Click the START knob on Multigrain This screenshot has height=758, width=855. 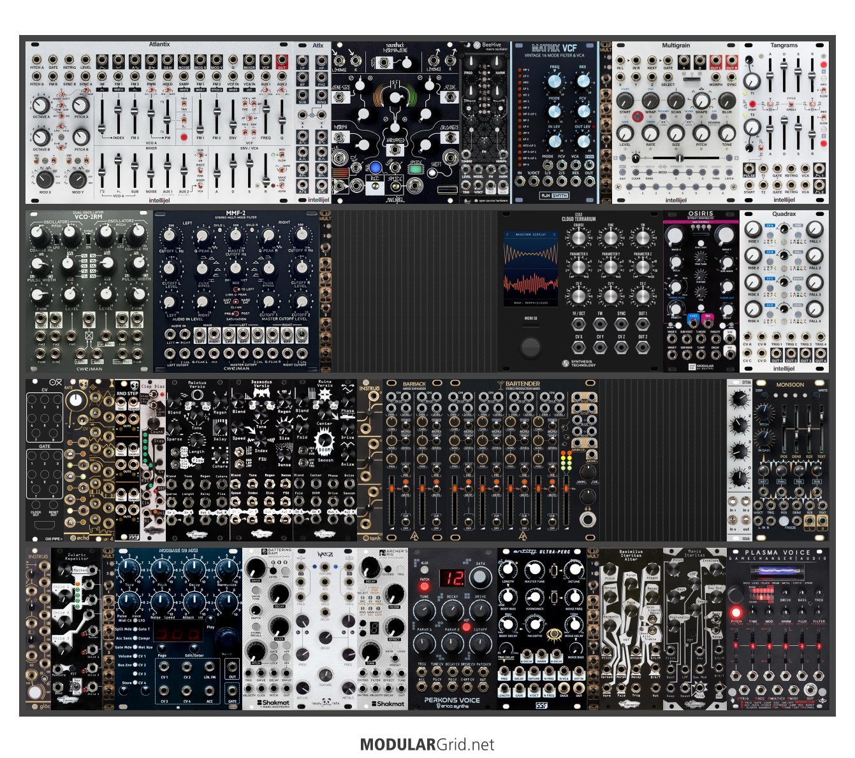625,101
